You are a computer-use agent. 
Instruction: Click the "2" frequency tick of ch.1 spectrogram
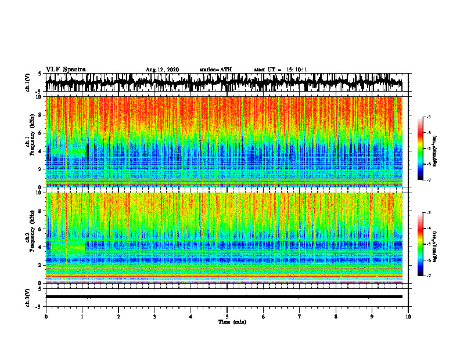[41, 169]
